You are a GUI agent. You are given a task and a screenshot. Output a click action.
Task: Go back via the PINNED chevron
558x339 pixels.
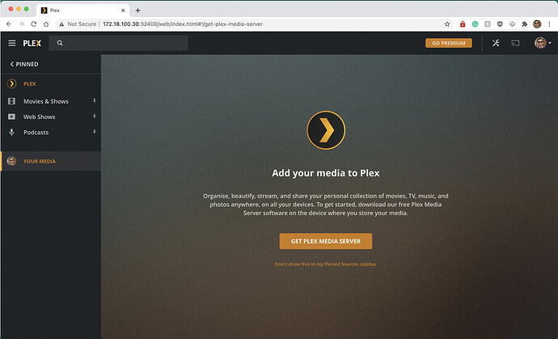click(x=24, y=64)
